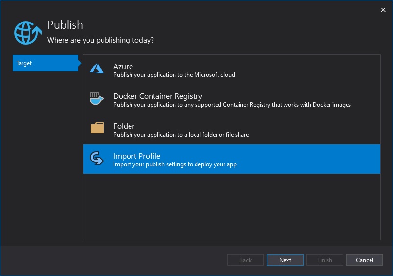
Task: Click the Docker Container Registry whale icon
Action: (97, 99)
